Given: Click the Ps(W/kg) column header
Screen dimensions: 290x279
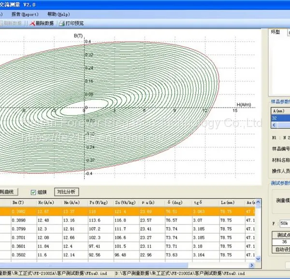Looking at the screenshot, I should point(101,203).
